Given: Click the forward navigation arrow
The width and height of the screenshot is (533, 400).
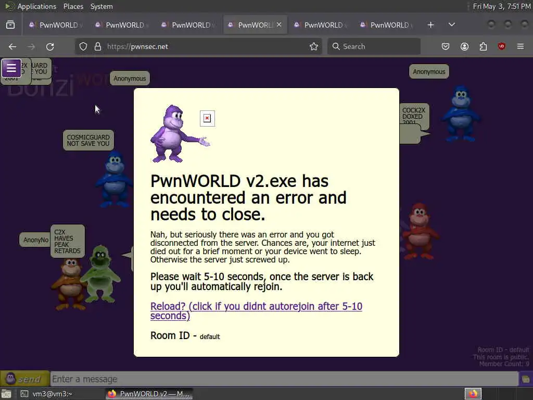Looking at the screenshot, I should tap(31, 46).
